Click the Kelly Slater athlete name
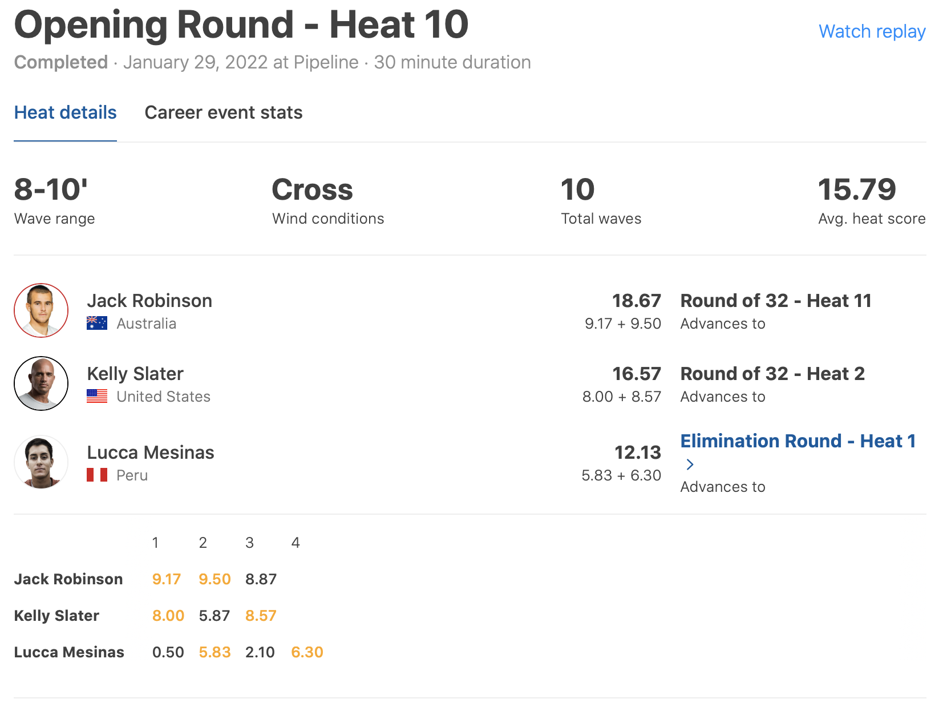This screenshot has width=939, height=703. [x=135, y=374]
